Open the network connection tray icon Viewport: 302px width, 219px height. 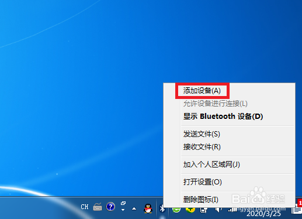pos(204,210)
